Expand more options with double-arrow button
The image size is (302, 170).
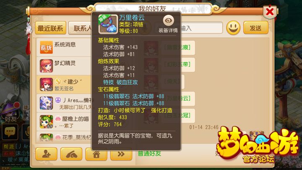tap(121, 154)
